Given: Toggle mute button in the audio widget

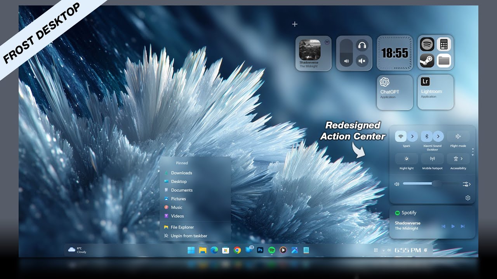Looking at the screenshot, I should pyautogui.click(x=362, y=61).
